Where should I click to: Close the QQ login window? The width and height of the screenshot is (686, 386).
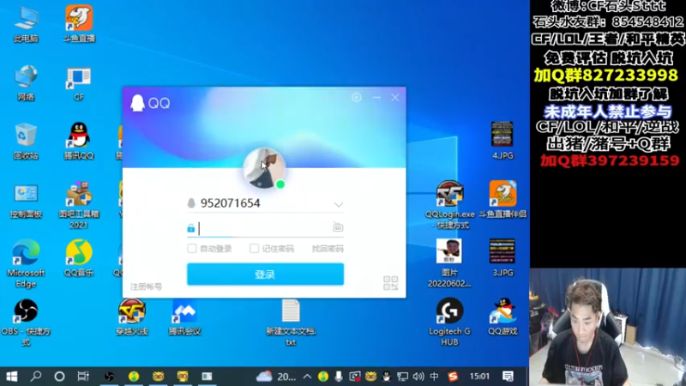click(395, 98)
